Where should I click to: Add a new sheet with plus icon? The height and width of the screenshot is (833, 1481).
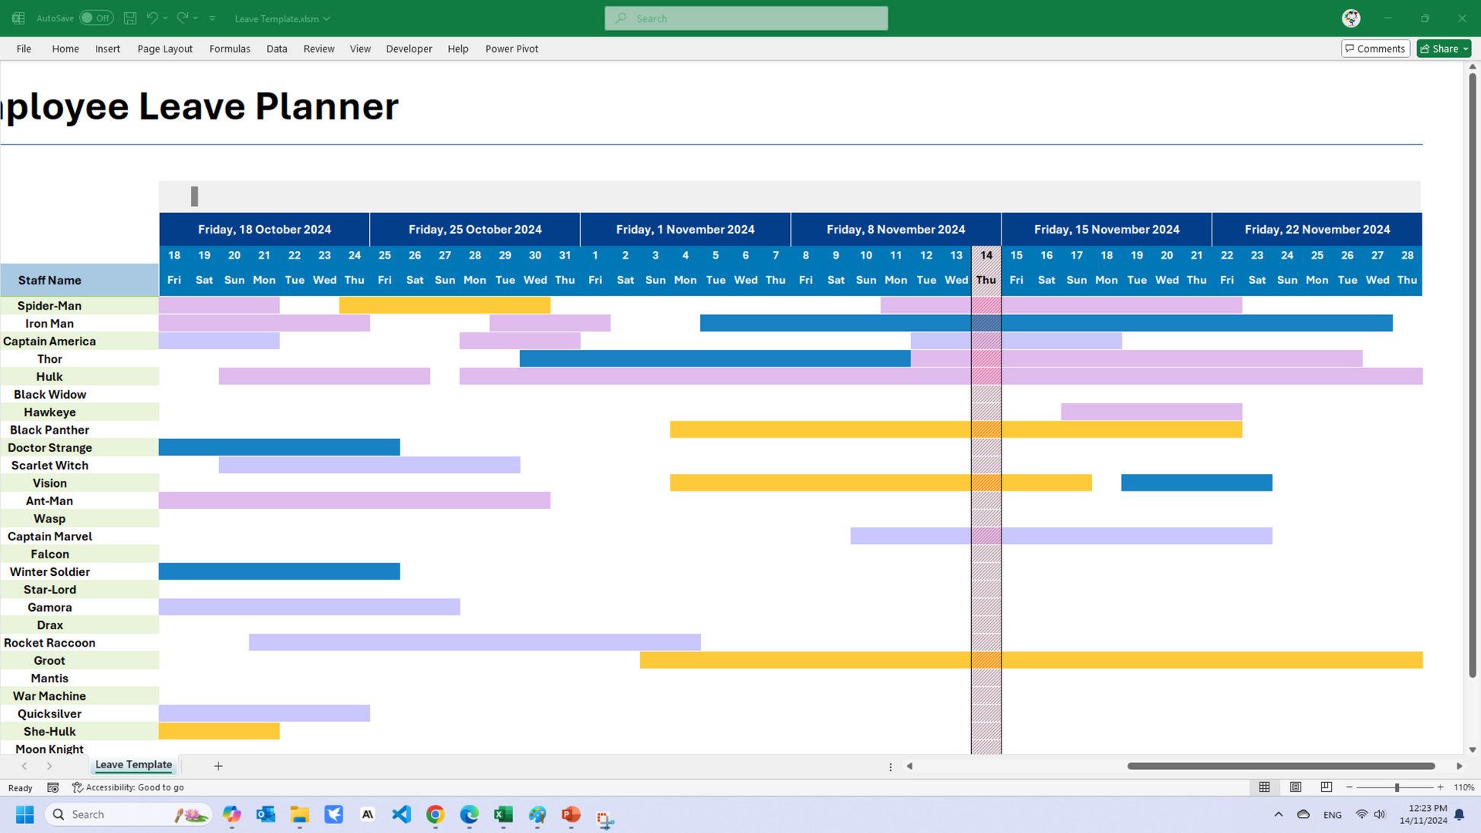(218, 766)
